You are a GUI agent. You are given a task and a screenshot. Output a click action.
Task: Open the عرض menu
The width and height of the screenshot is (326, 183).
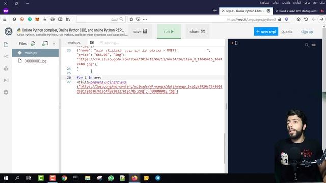307,3
